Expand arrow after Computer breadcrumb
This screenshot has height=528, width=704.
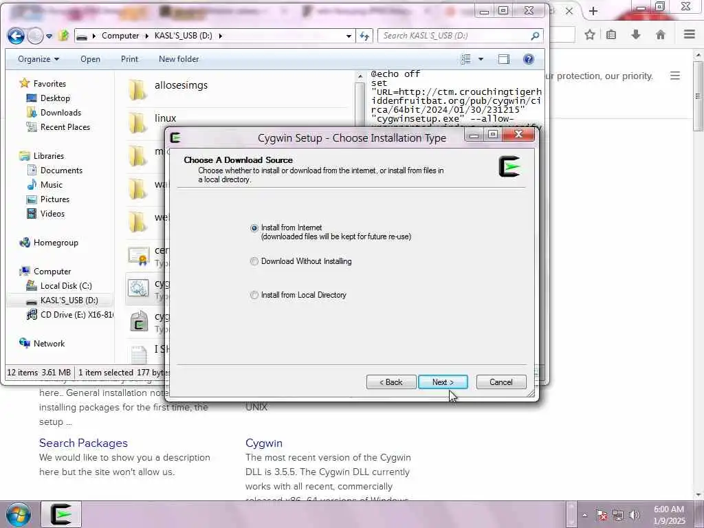[147, 36]
